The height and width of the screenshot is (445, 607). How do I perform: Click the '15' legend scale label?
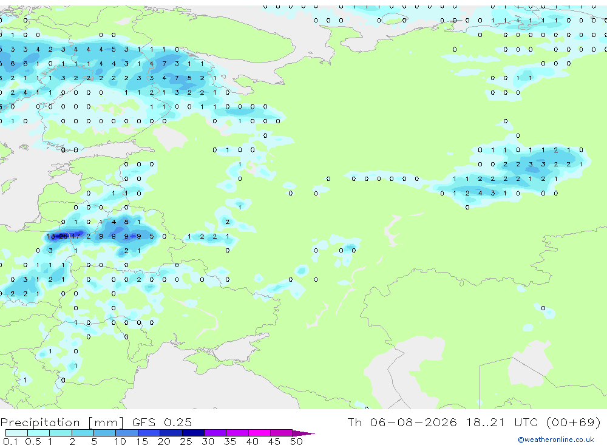(141, 441)
